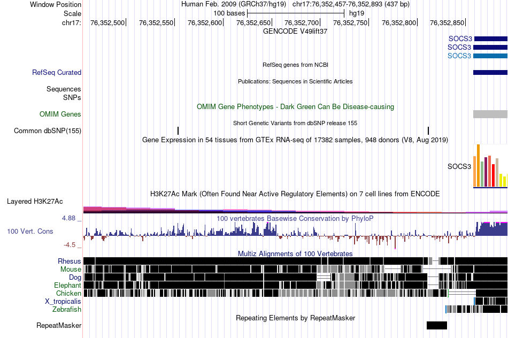This screenshot has height=338, width=508.
Task: Click the RefSeq Curated track label
Action: [57, 73]
